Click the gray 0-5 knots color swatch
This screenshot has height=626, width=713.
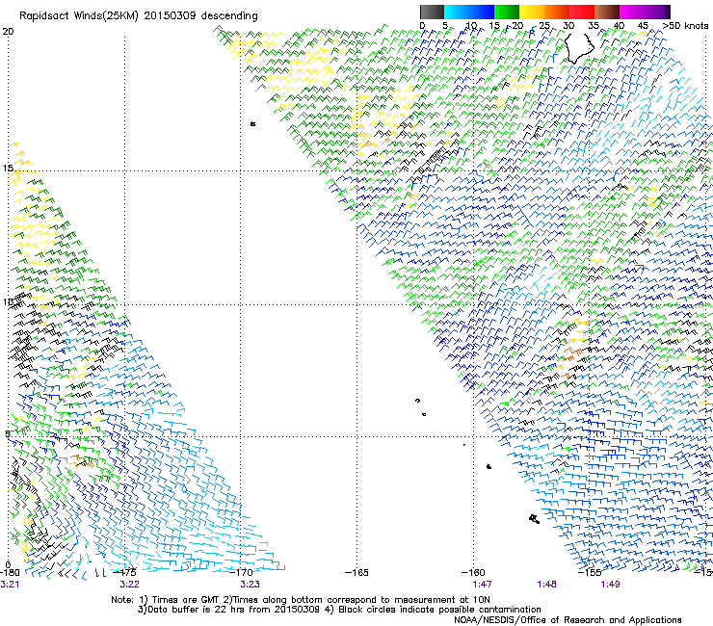[x=433, y=12]
